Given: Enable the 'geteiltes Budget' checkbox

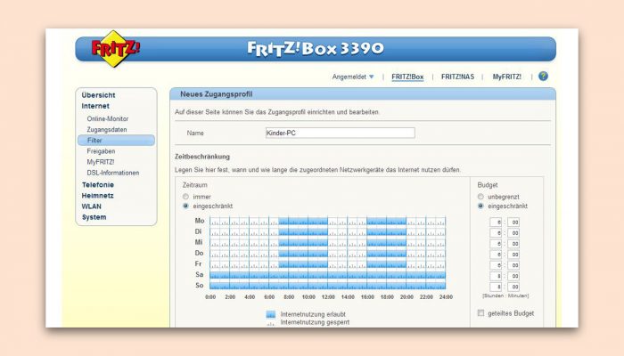Looking at the screenshot, I should pos(480,313).
